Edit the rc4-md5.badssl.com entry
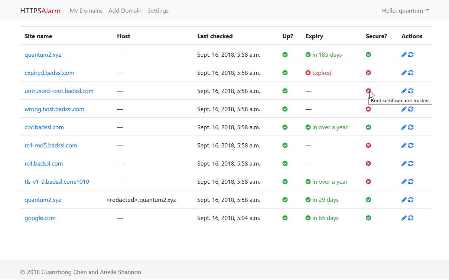The height and width of the screenshot is (280, 449). (404, 146)
